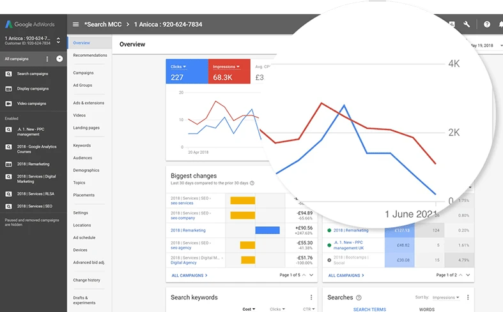Collapse campaign list with round arrow button
This screenshot has width=503, height=312.
[x=59, y=59]
